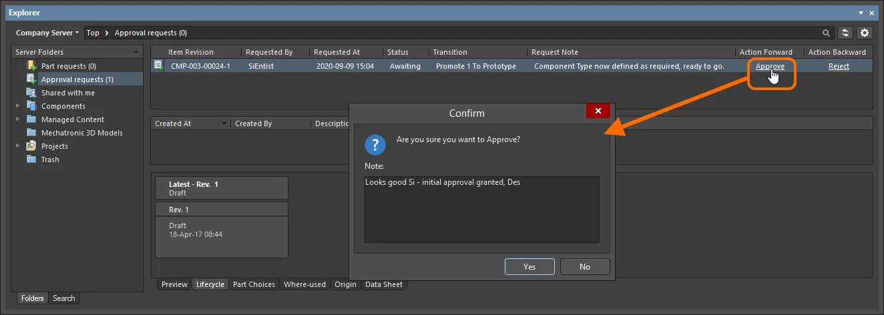Click the Top breadcrumb

93,33
